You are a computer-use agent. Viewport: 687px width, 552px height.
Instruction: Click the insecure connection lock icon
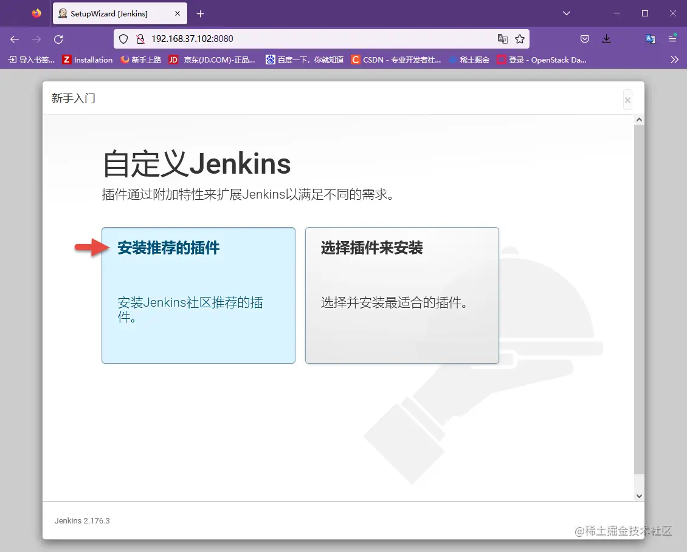click(x=140, y=39)
